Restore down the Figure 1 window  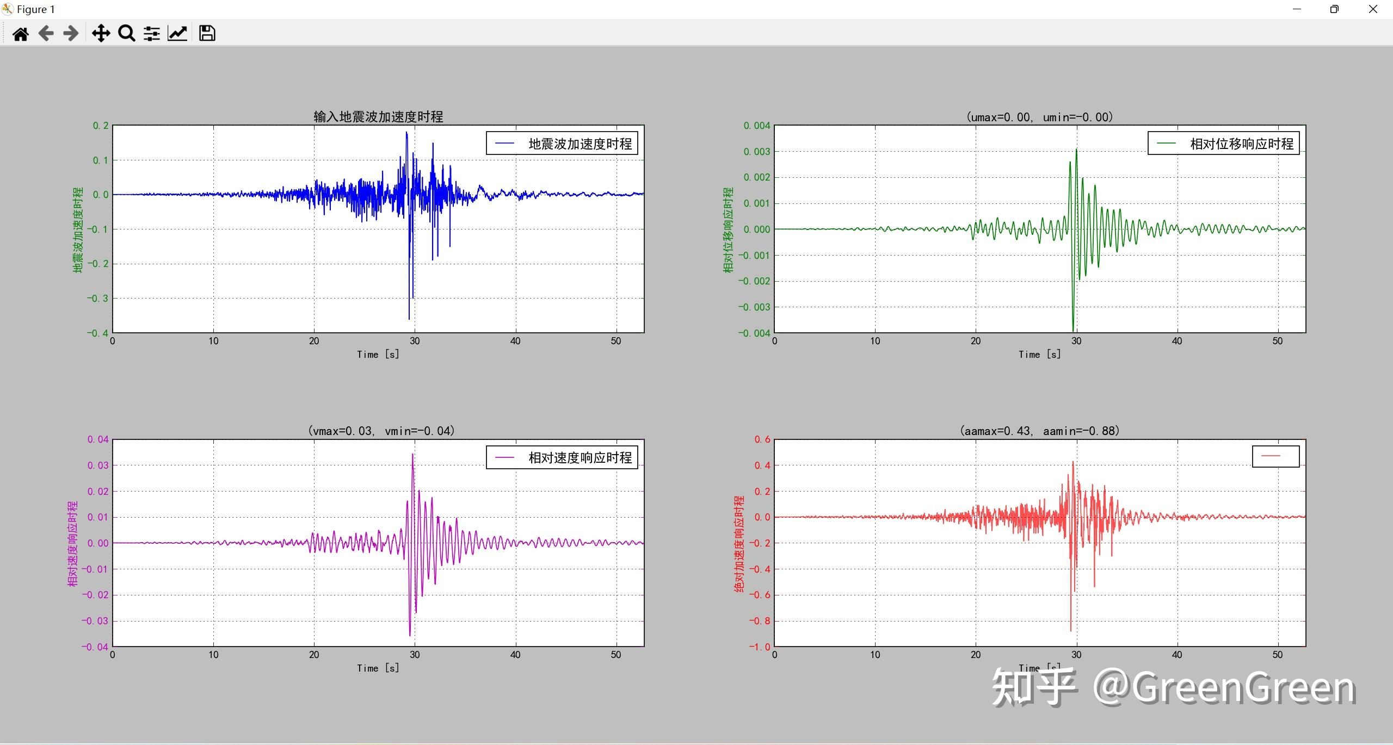1334,9
